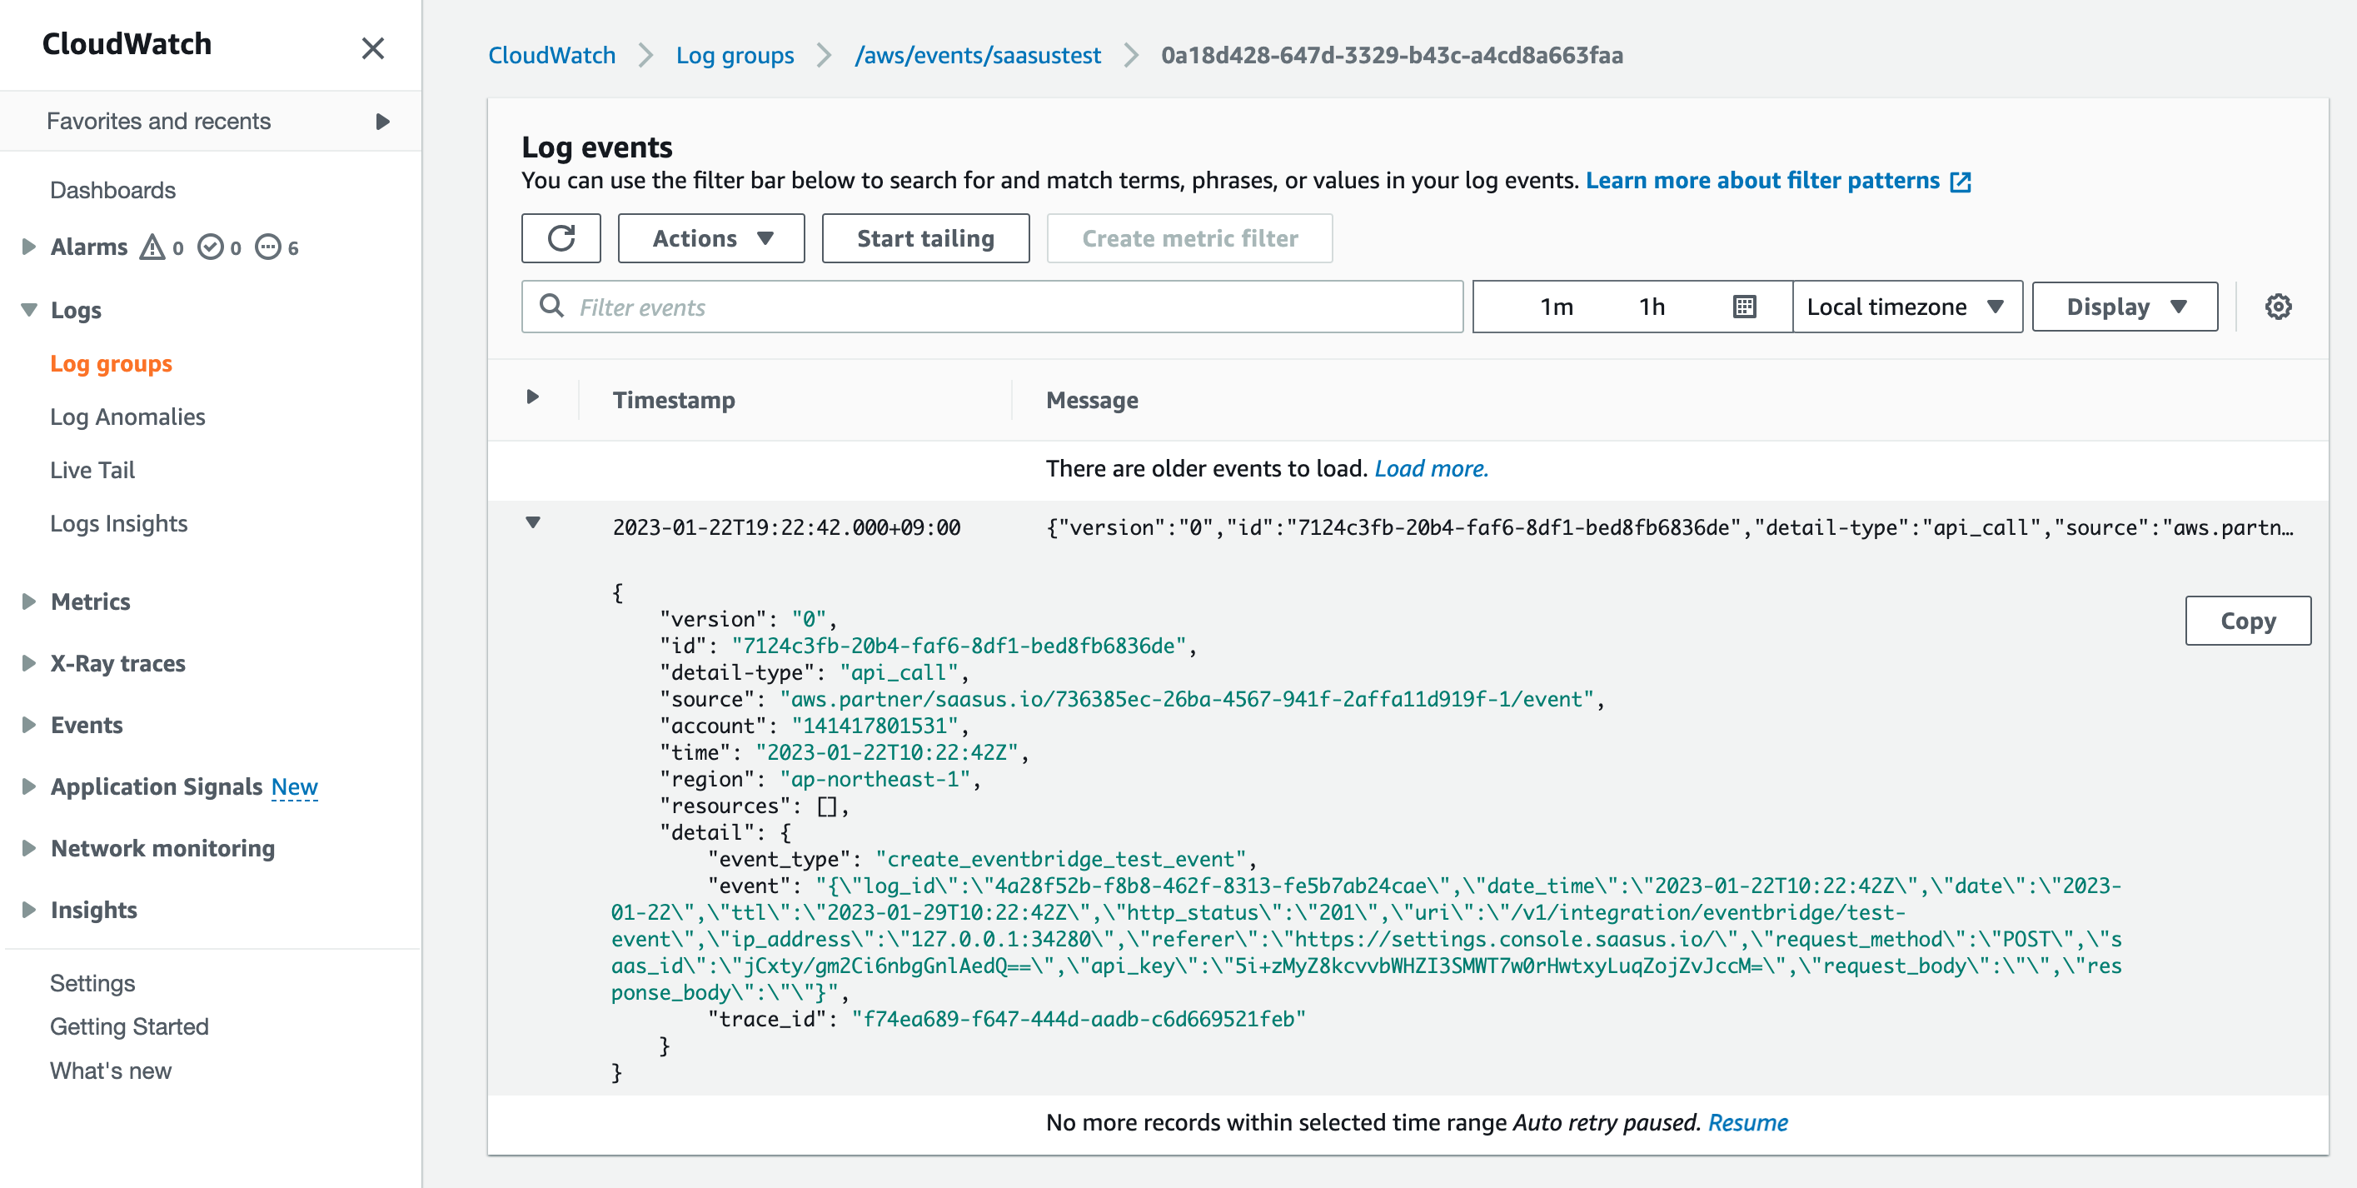Click the insufficient data alarms icon
This screenshot has height=1188, width=2357.
point(268,247)
